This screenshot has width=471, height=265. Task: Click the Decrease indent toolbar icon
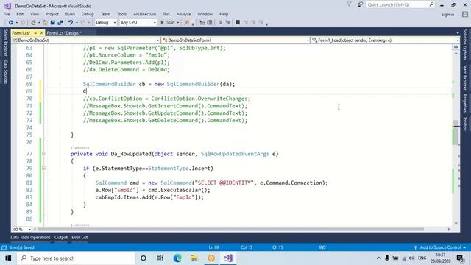tap(220, 23)
